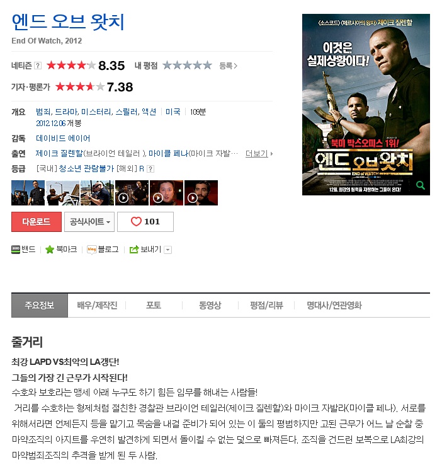Click the green star bookmark icon
The image size is (442, 467).
49,250
